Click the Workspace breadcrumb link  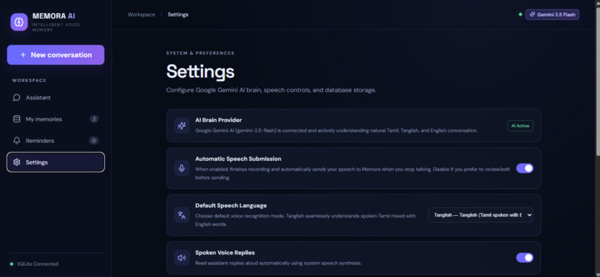141,15
